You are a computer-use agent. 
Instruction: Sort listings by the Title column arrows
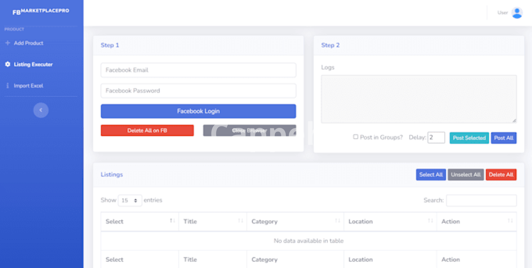[x=240, y=221]
